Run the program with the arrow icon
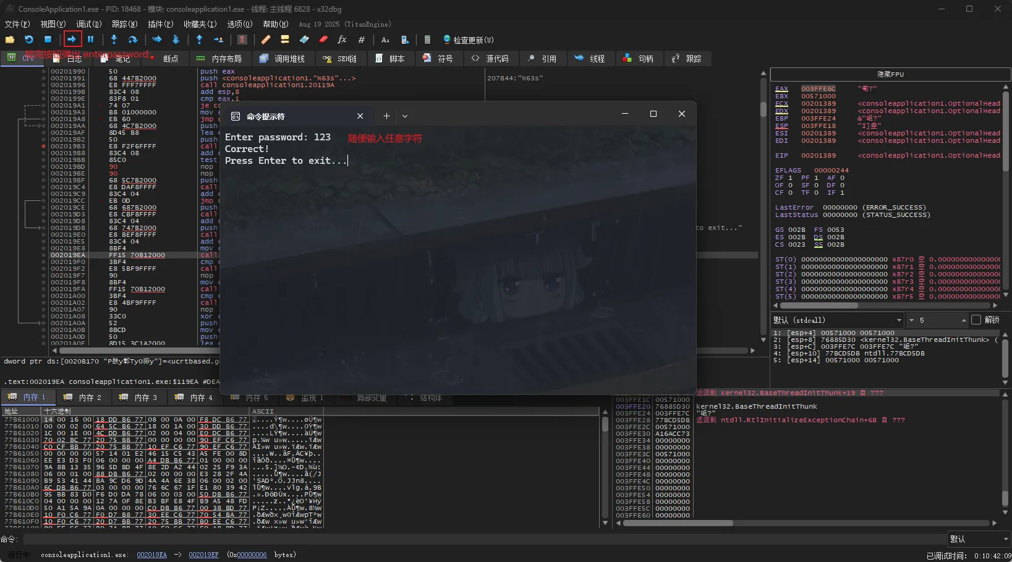The height and width of the screenshot is (562, 1012). tap(72, 40)
